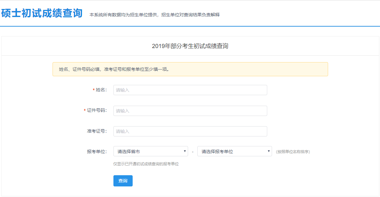Click the 证件号码 field label

coord(96,111)
